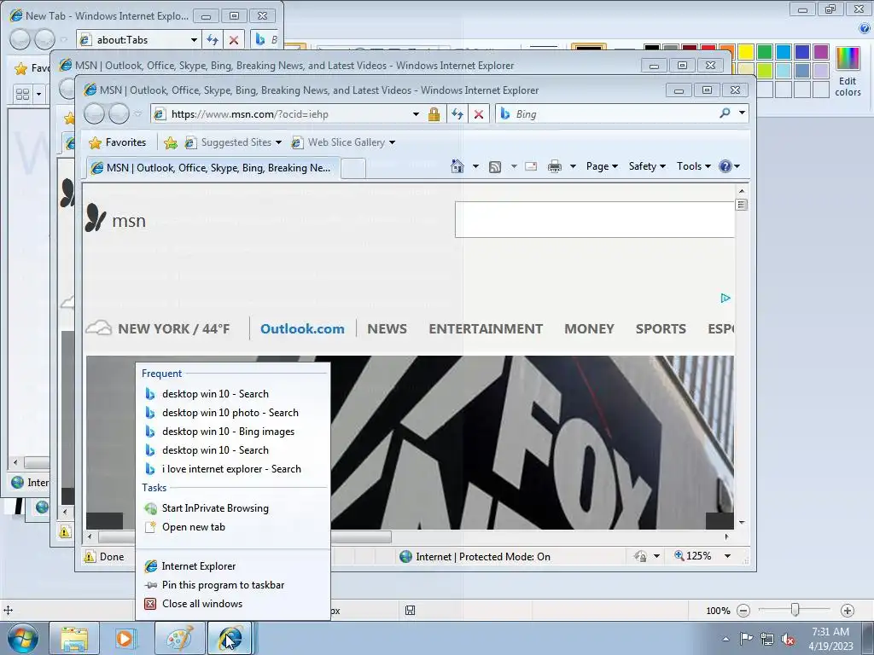Click the weather cloud icon by NEW YORK

coord(99,327)
